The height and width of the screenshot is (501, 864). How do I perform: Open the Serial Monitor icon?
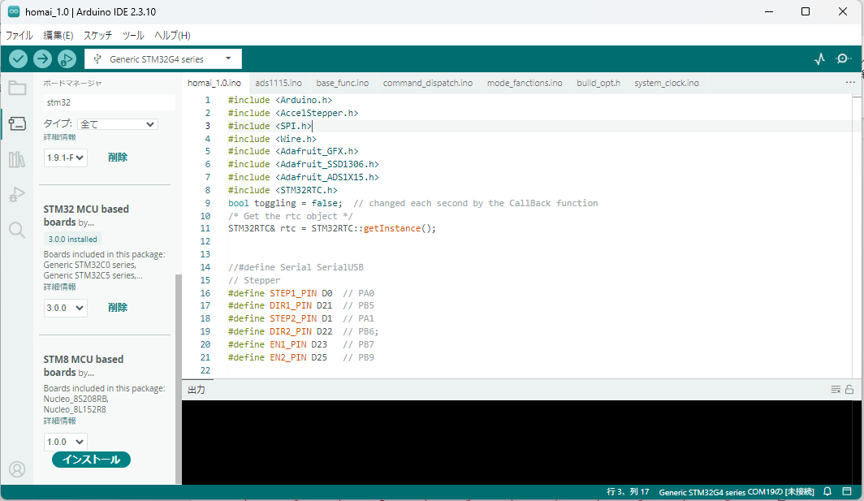(843, 59)
